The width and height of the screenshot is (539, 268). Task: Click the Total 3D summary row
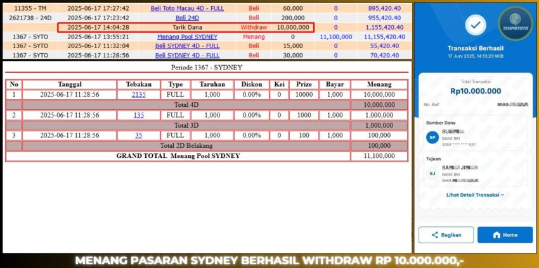pos(186,125)
